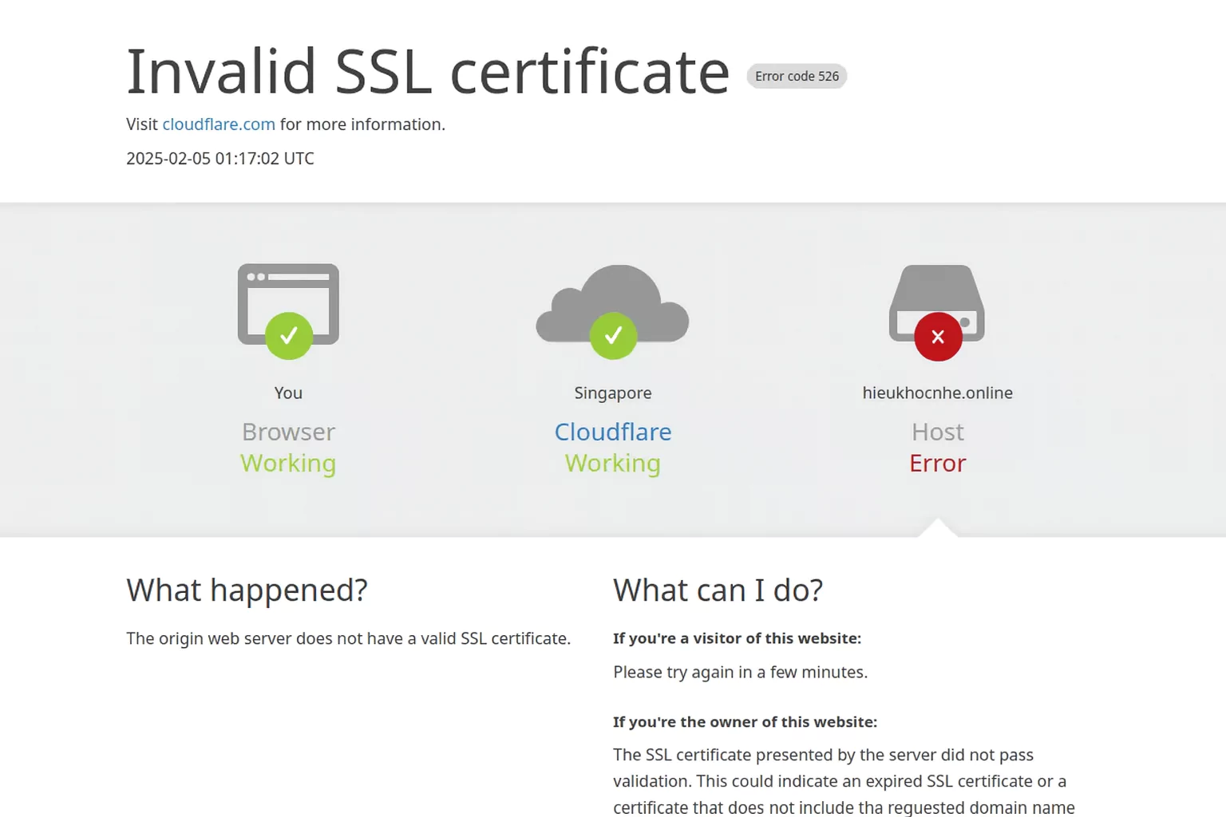The image size is (1226, 817).
Task: Click the 'Please try again in a few minutes' text
Action: tap(740, 673)
